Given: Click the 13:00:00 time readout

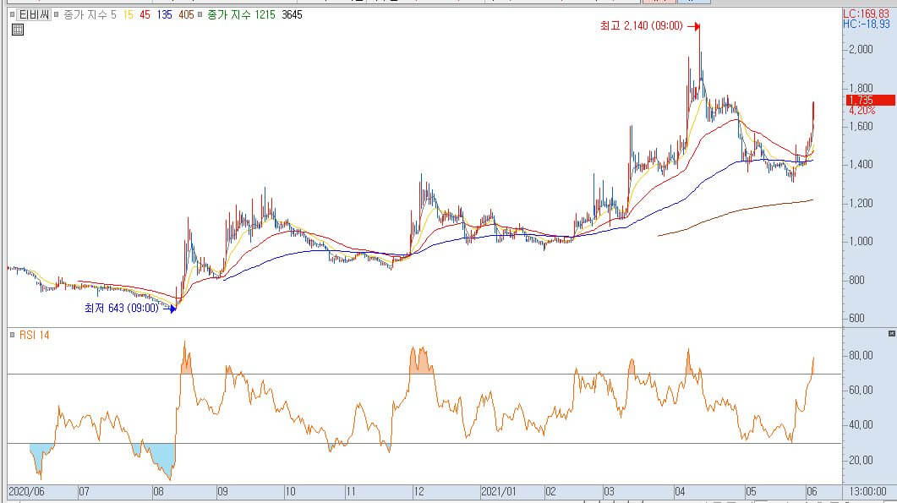Looking at the screenshot, I should 867,491.
